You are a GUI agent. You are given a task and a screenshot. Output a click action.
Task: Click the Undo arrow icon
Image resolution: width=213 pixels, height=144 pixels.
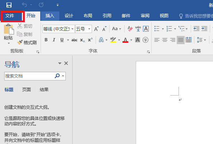(x=24, y=5)
